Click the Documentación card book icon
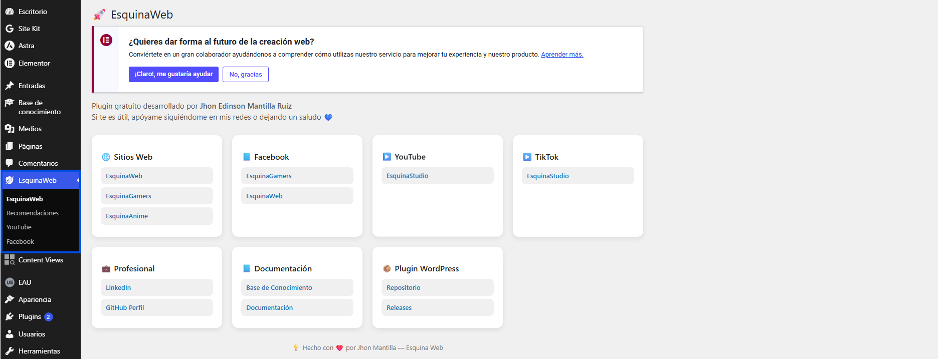 pyautogui.click(x=247, y=268)
